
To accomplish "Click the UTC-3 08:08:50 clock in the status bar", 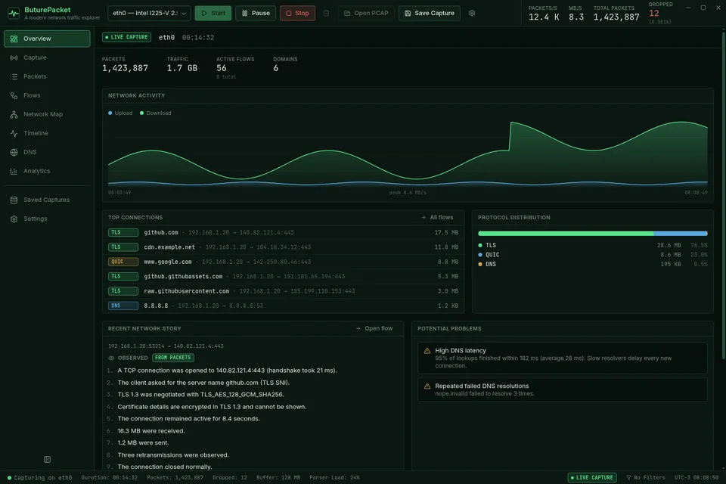I will 697,477.
